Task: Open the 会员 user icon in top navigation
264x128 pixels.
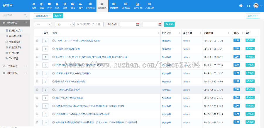Action: (x=57, y=4)
